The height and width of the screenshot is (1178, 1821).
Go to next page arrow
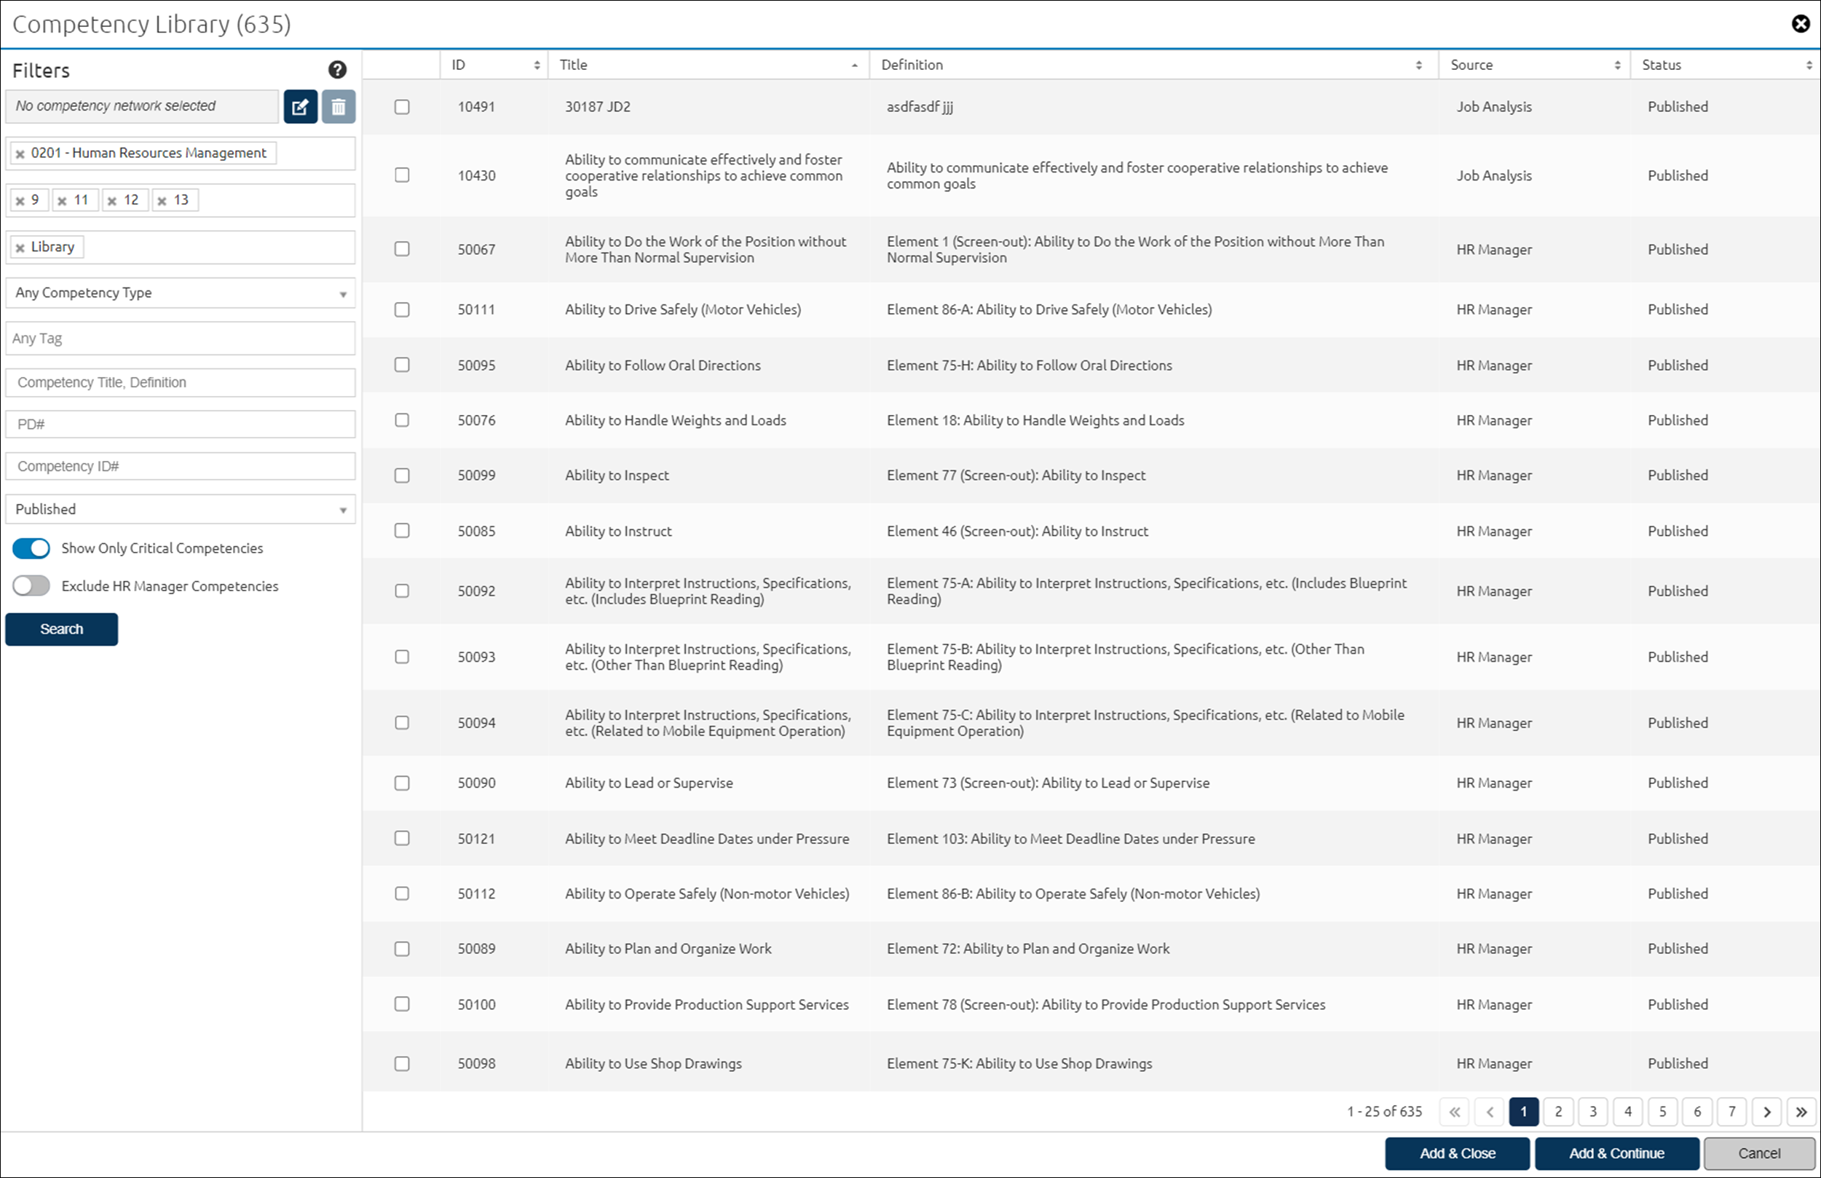(x=1766, y=1112)
